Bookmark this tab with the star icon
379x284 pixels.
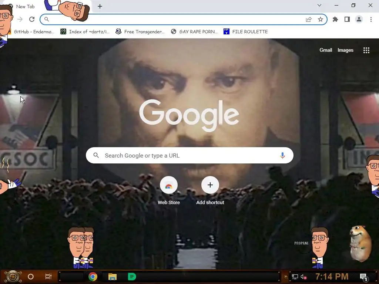pyautogui.click(x=321, y=19)
